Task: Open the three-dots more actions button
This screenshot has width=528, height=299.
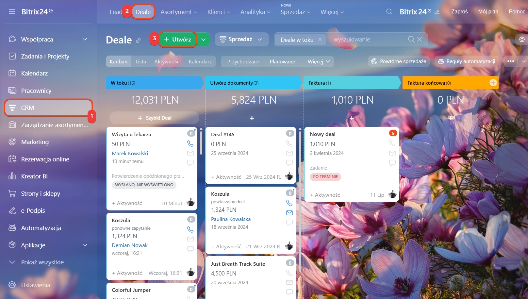Action: coord(511,61)
